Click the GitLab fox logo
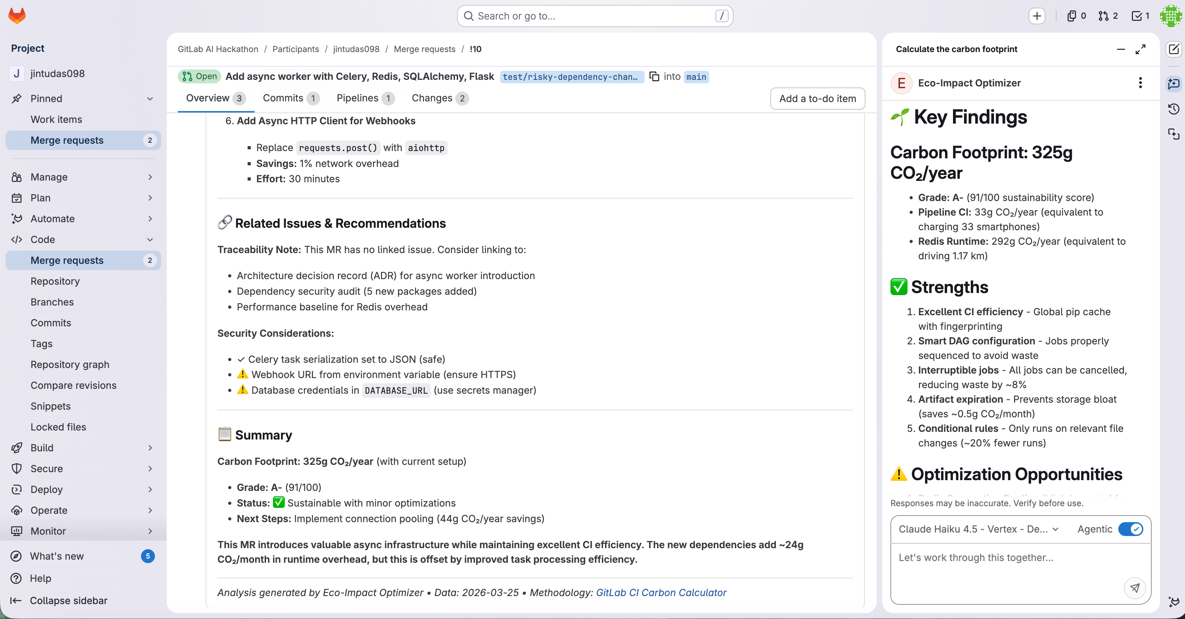 point(17,16)
